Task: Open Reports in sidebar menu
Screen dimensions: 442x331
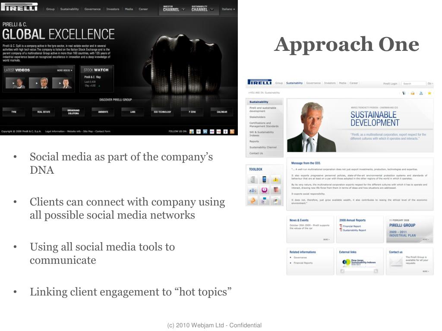Action: click(254, 141)
